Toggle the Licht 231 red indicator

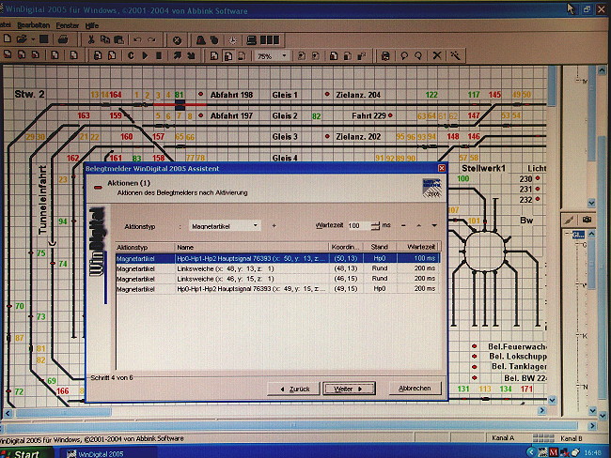click(538, 189)
